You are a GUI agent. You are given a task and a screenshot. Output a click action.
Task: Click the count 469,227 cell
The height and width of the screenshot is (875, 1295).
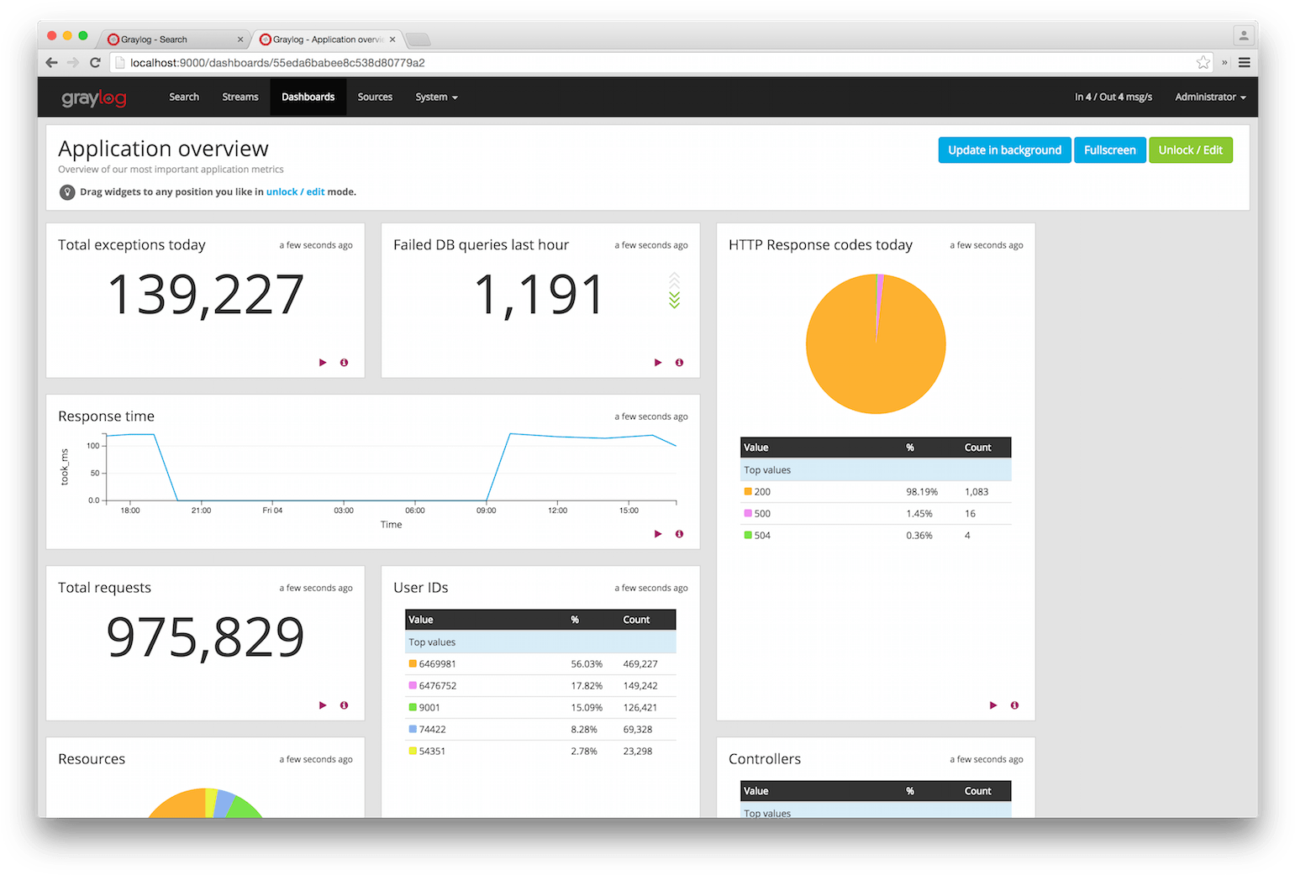tap(640, 664)
